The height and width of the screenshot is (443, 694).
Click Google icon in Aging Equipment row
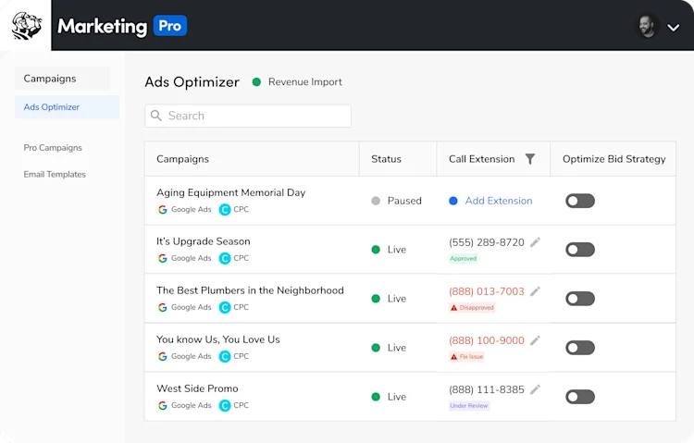[163, 210]
